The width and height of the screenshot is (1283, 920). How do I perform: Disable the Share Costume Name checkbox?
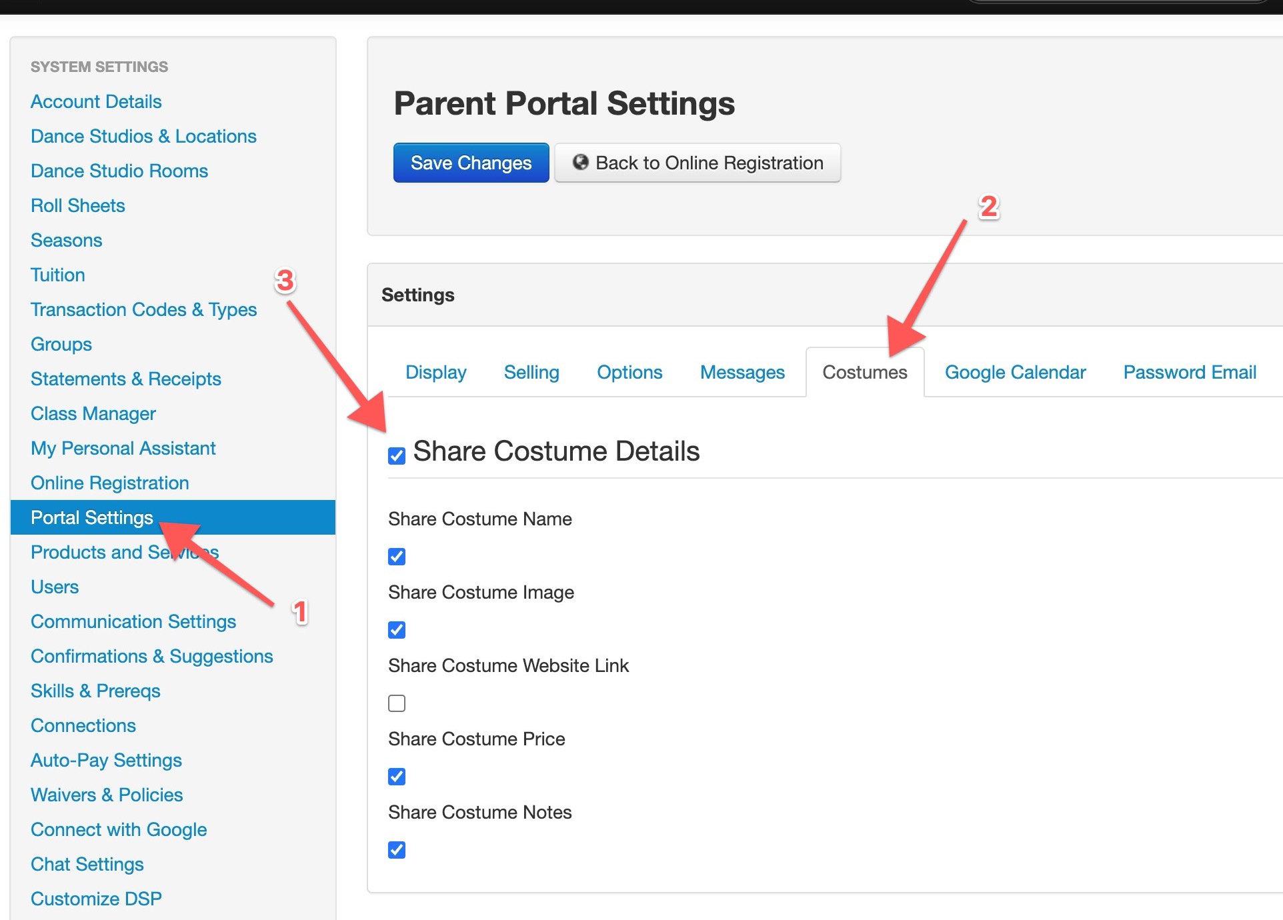pyautogui.click(x=397, y=557)
